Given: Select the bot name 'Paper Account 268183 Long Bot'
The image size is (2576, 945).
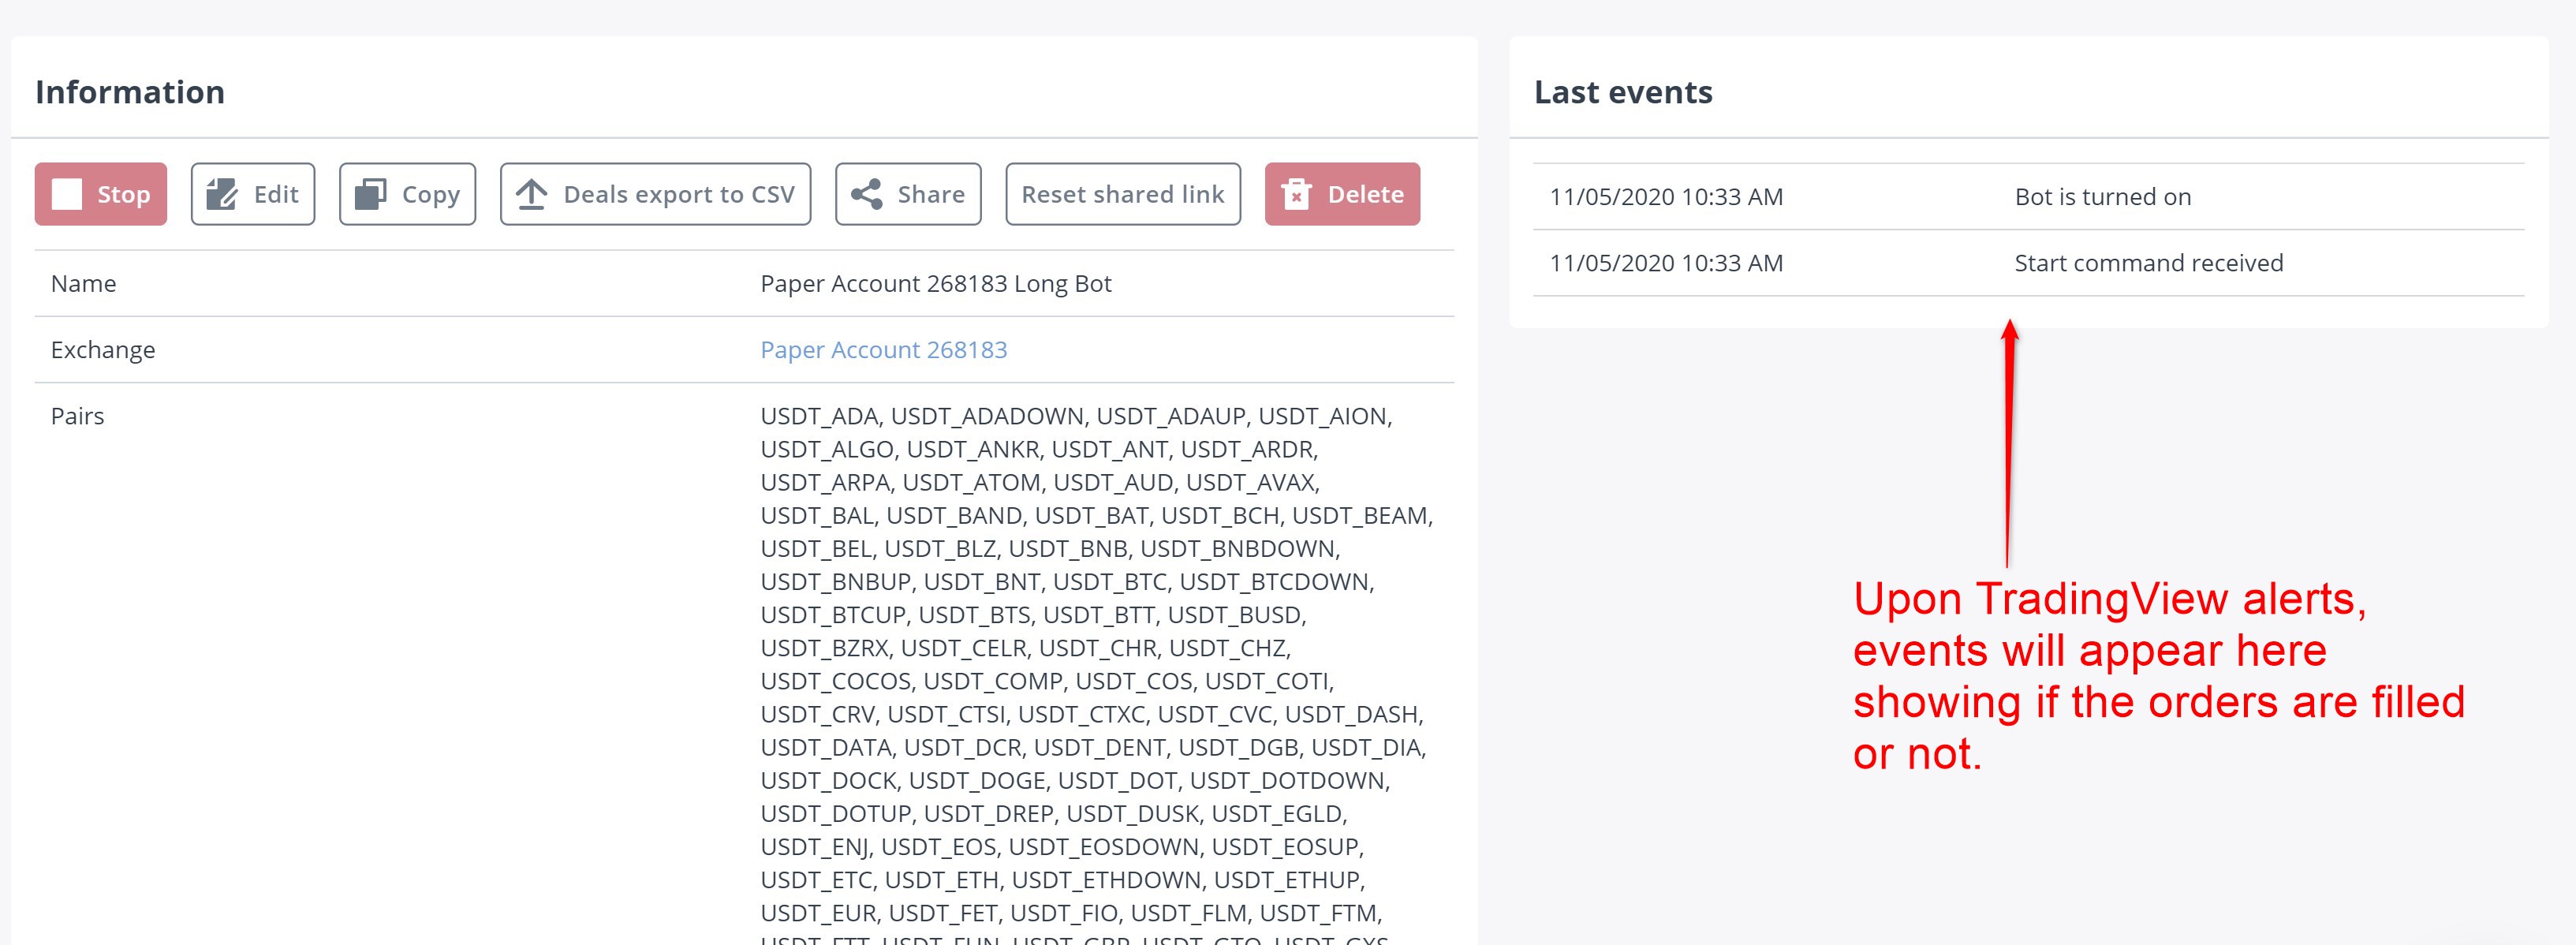Looking at the screenshot, I should click(936, 284).
